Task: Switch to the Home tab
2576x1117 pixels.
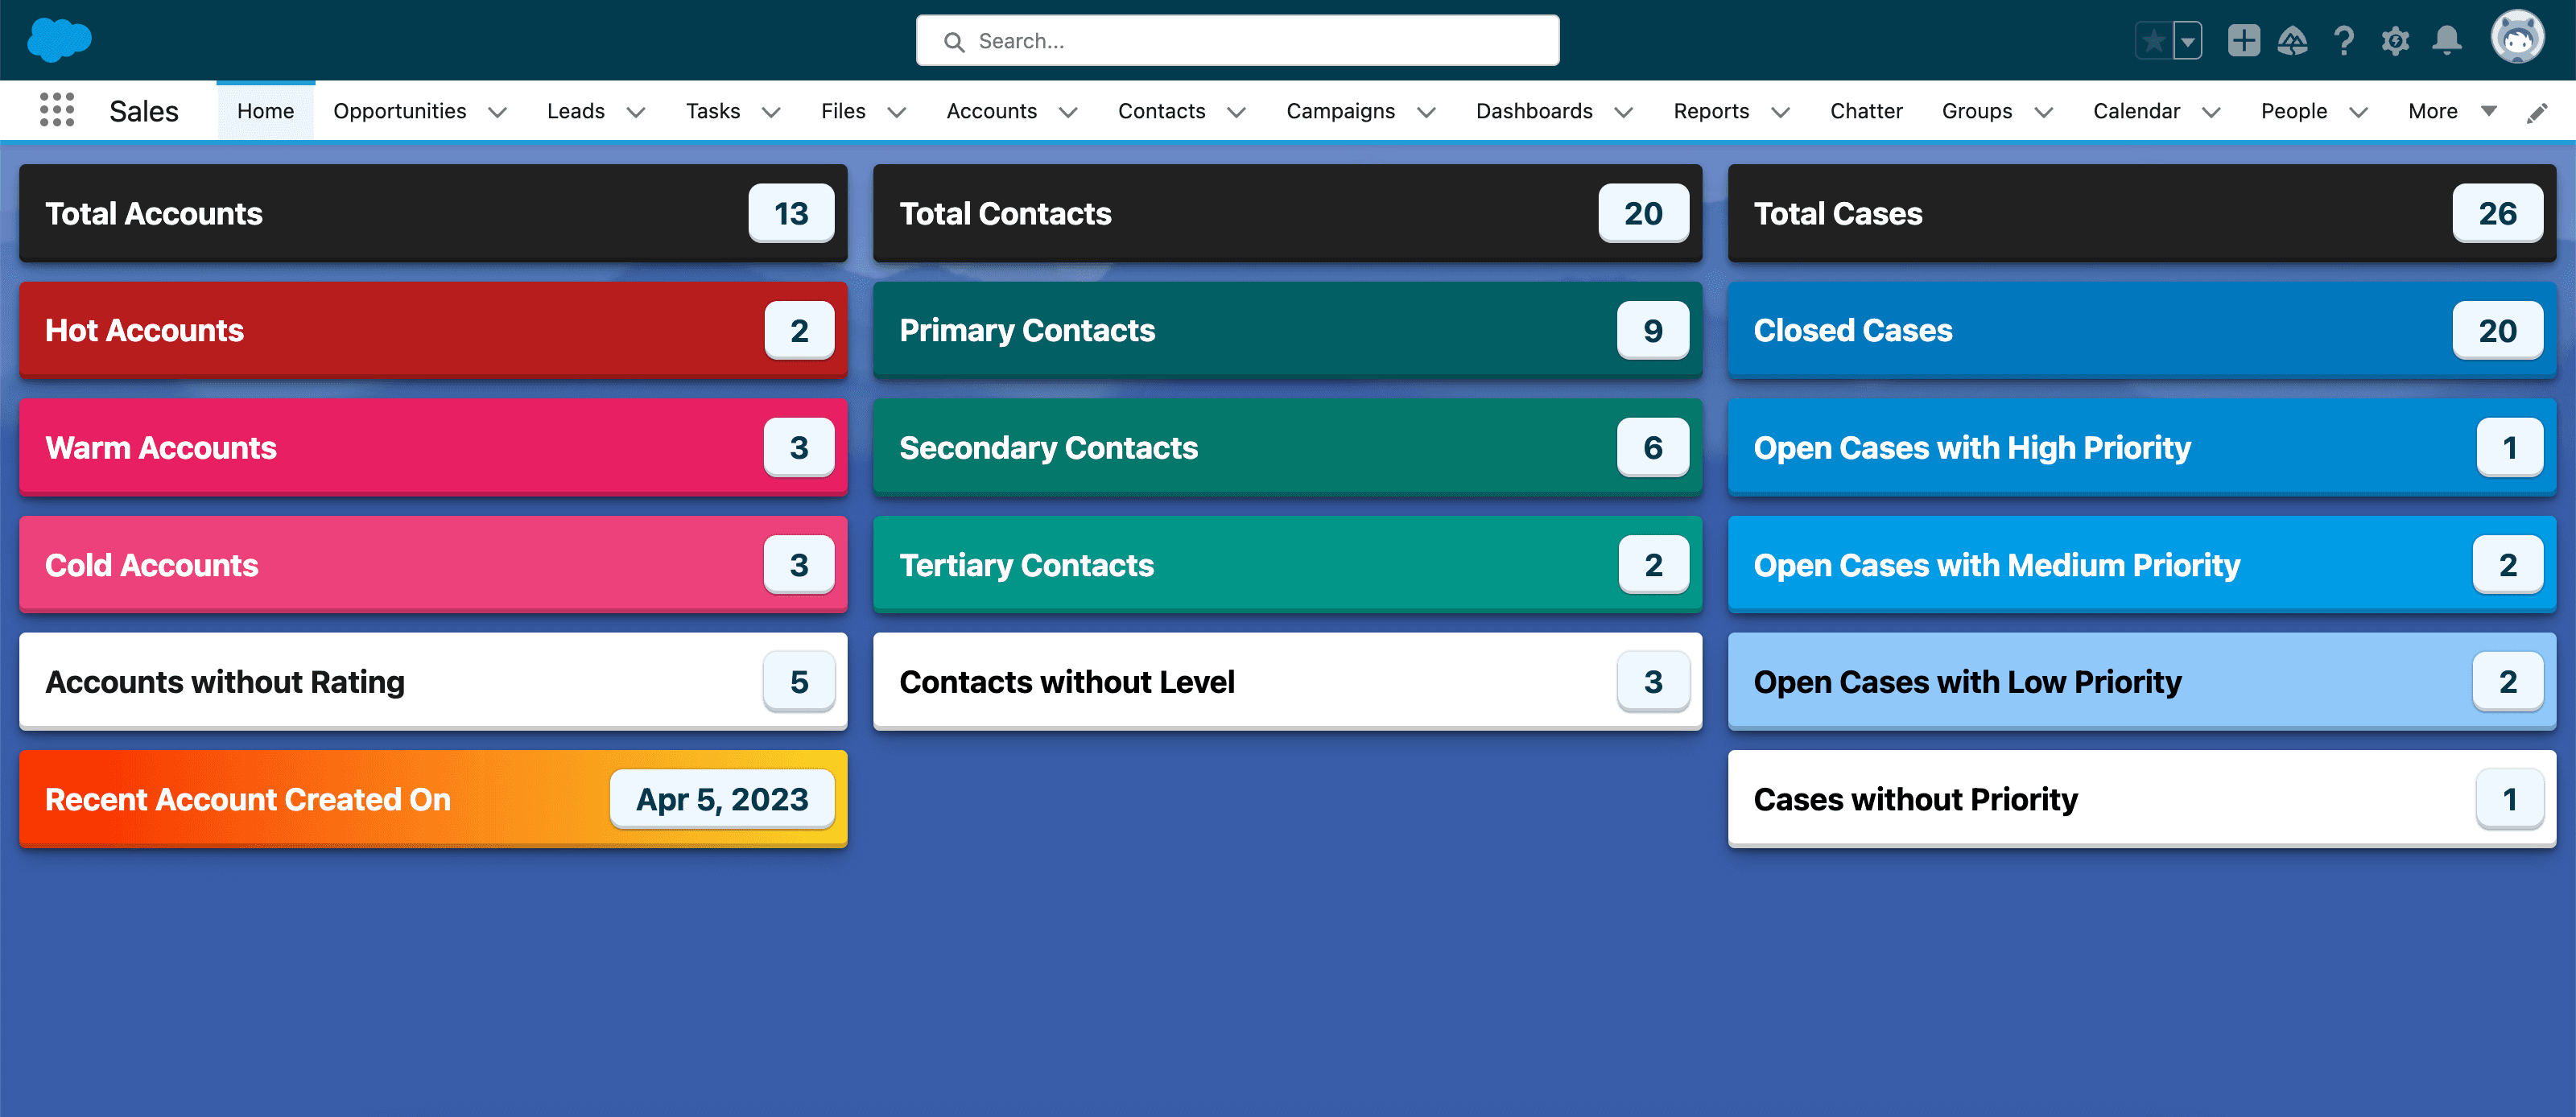Action: point(265,111)
